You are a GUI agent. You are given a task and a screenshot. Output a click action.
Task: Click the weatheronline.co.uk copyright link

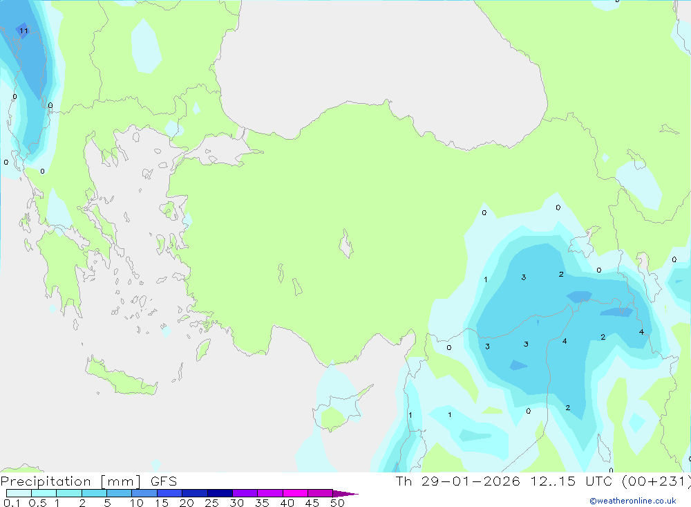pos(633,501)
